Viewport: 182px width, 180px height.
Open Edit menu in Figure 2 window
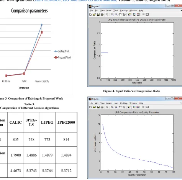(x=97, y=10)
